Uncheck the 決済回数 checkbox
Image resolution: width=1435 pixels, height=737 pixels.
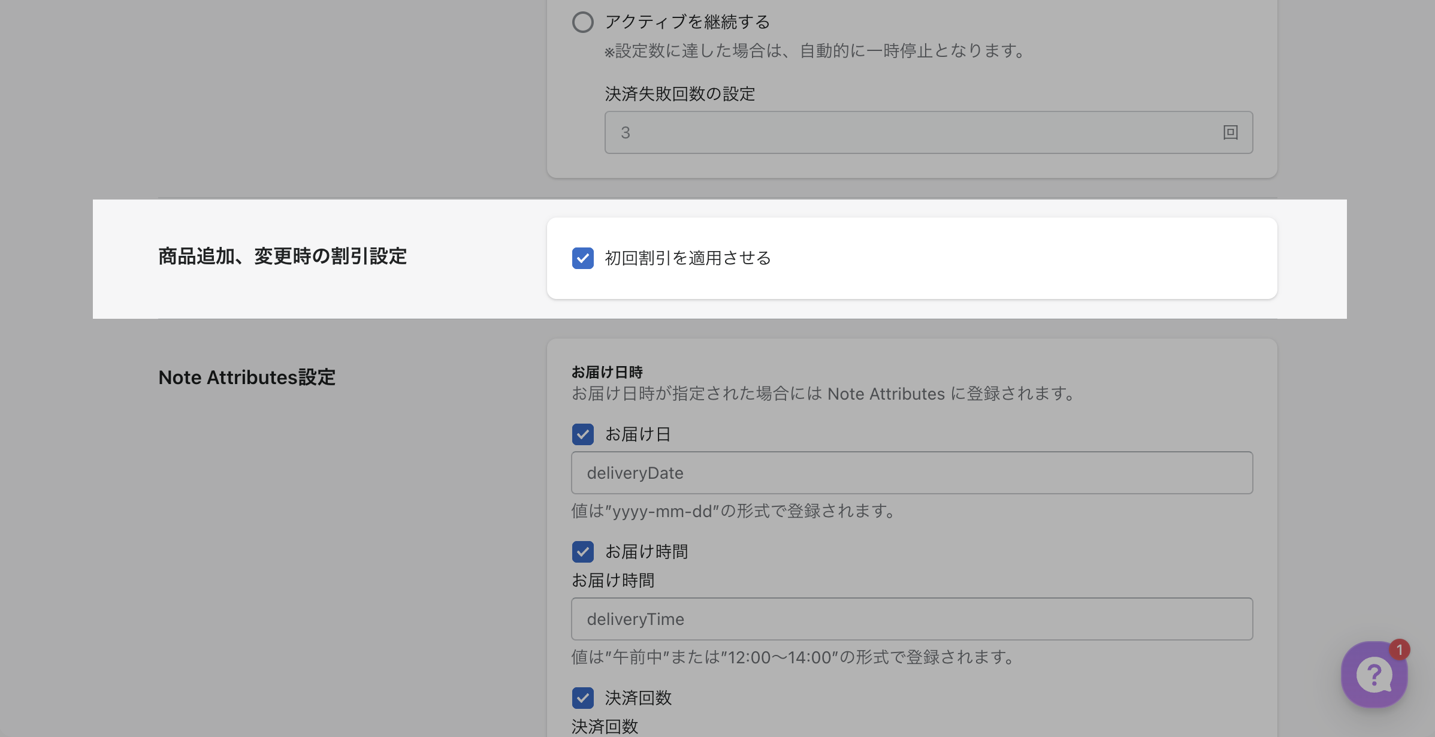pyautogui.click(x=582, y=698)
